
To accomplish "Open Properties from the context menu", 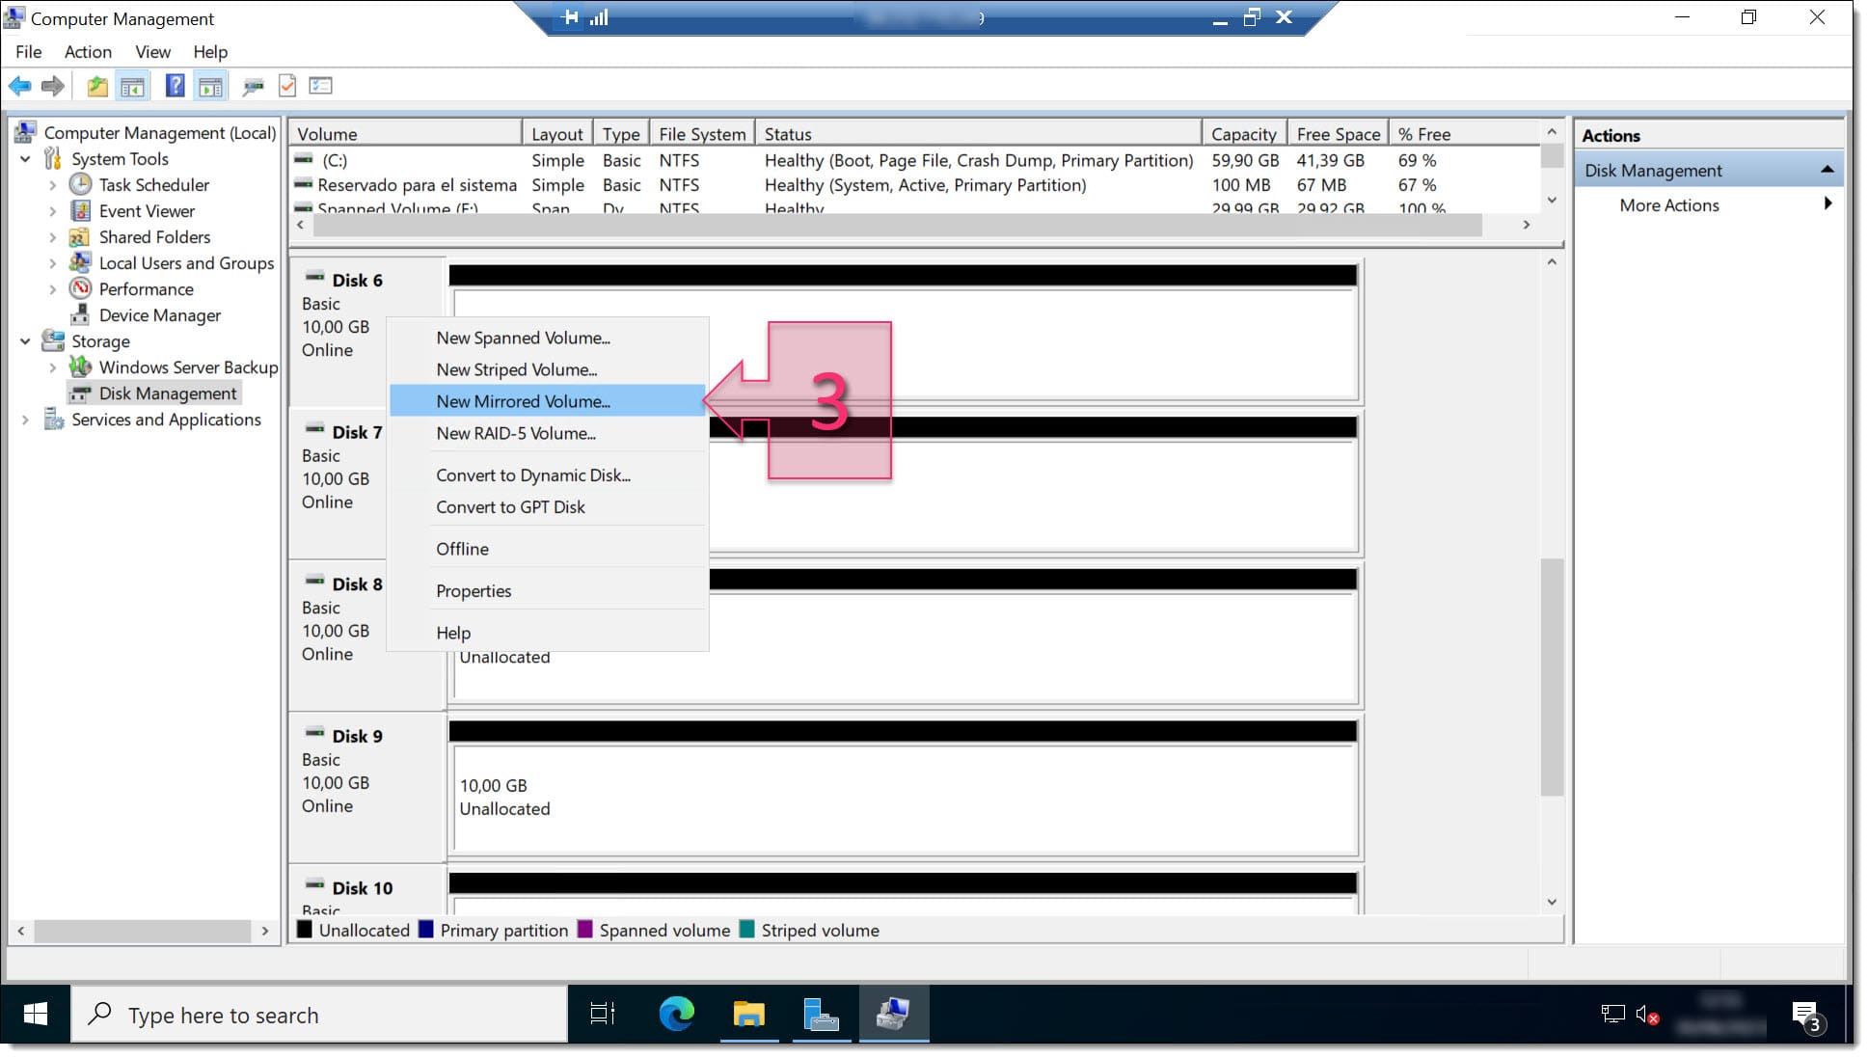I will 548,590.
